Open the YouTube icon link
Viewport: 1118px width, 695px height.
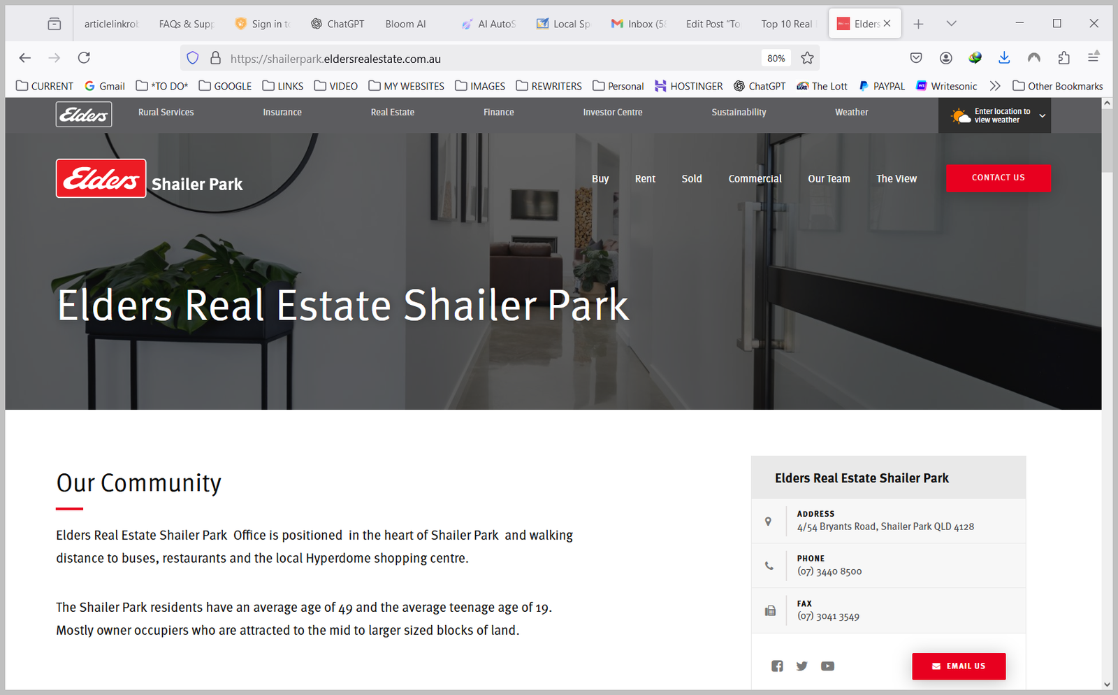(x=827, y=666)
